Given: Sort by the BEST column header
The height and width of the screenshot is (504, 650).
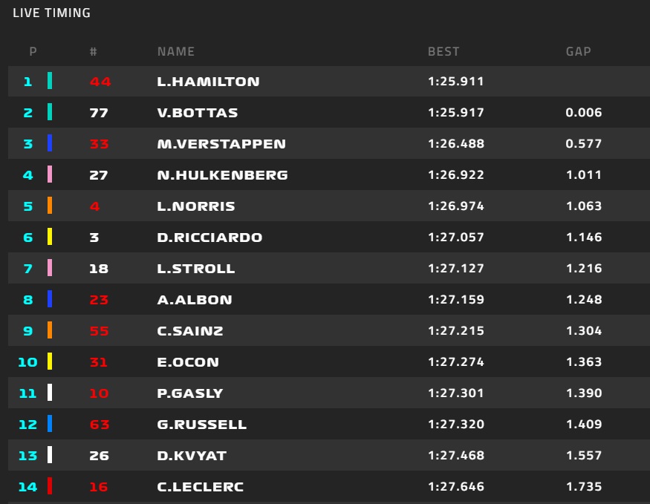Looking at the screenshot, I should pyautogui.click(x=443, y=52).
